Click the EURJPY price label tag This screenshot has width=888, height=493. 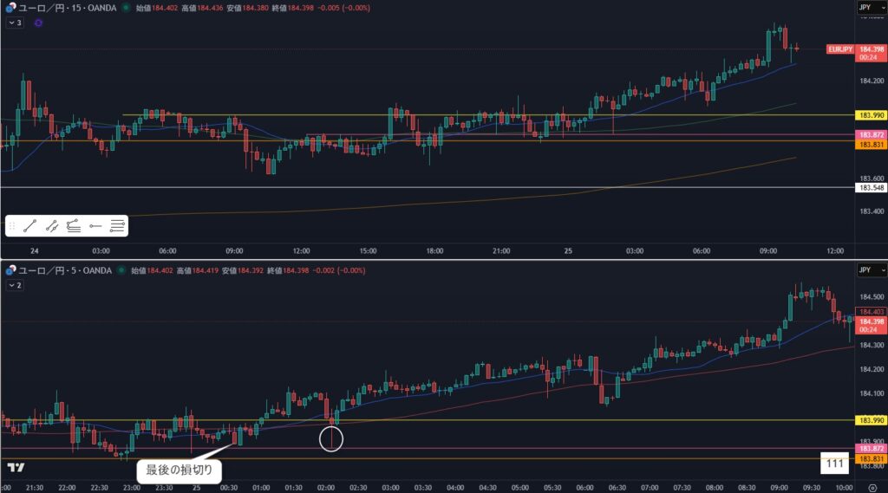[839, 49]
